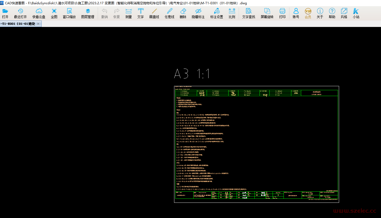Toggle 隐藏标注 hide annotations
Image resolution: width=381 pixels, height=218 pixels.
tap(198, 13)
